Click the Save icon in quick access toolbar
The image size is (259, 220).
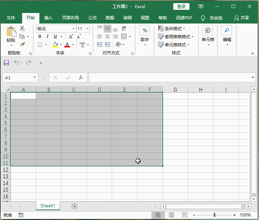point(6,63)
